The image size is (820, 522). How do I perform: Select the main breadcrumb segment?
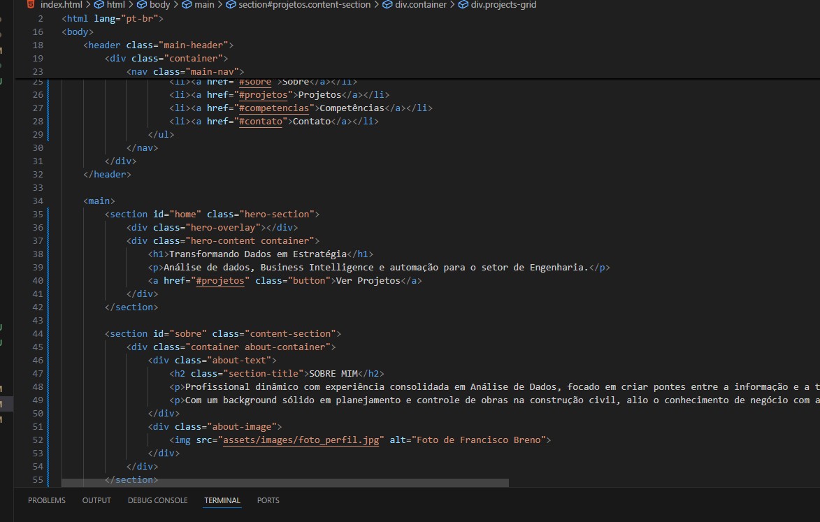point(204,5)
